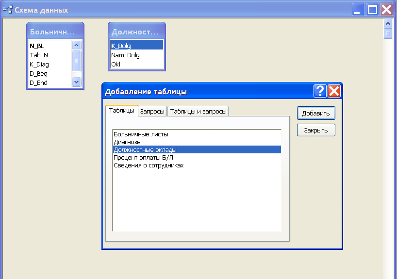Viewport: 397px width, 279px height.
Task: Switch to the Таблицы tab
Action: [121, 111]
